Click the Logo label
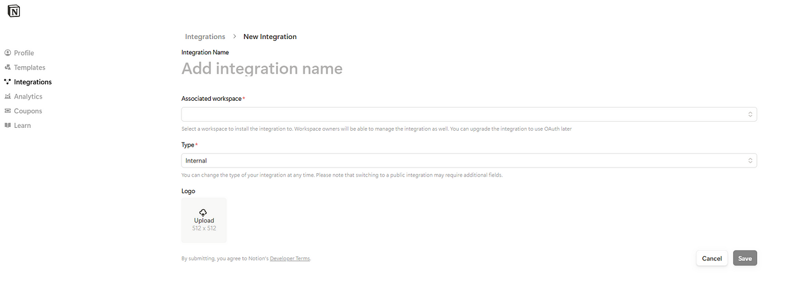This screenshot has width=794, height=292. (x=188, y=191)
